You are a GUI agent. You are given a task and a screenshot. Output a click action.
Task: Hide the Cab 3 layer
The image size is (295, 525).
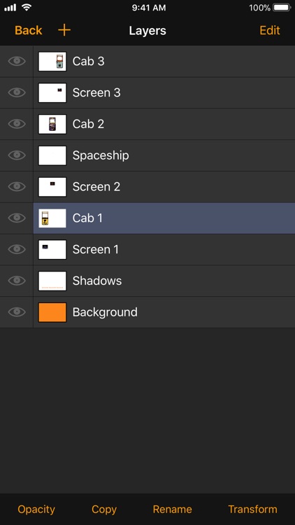pyautogui.click(x=17, y=62)
